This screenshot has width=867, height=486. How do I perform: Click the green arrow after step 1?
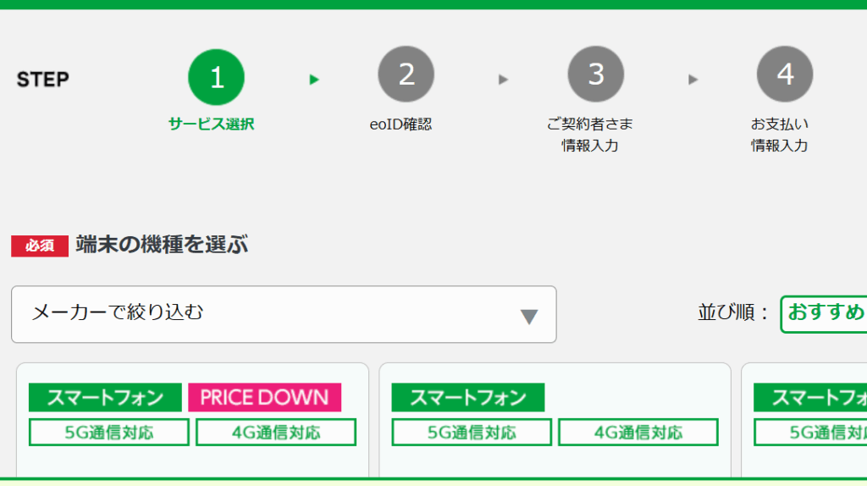pyautogui.click(x=314, y=80)
